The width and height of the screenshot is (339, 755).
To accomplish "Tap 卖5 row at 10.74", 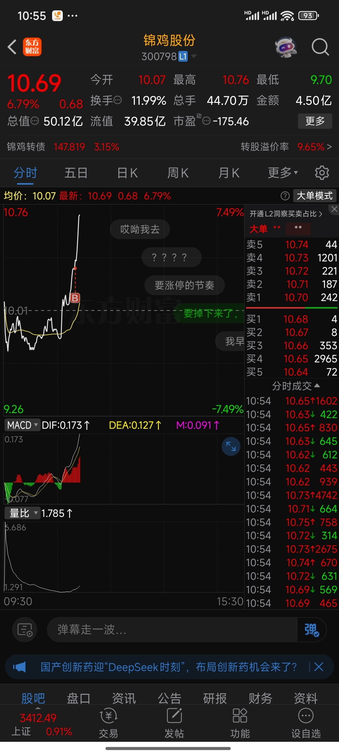I will click(x=292, y=244).
